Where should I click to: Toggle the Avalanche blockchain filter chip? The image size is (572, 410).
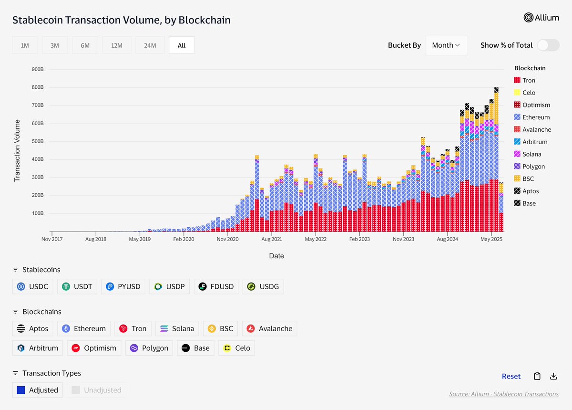(x=269, y=328)
